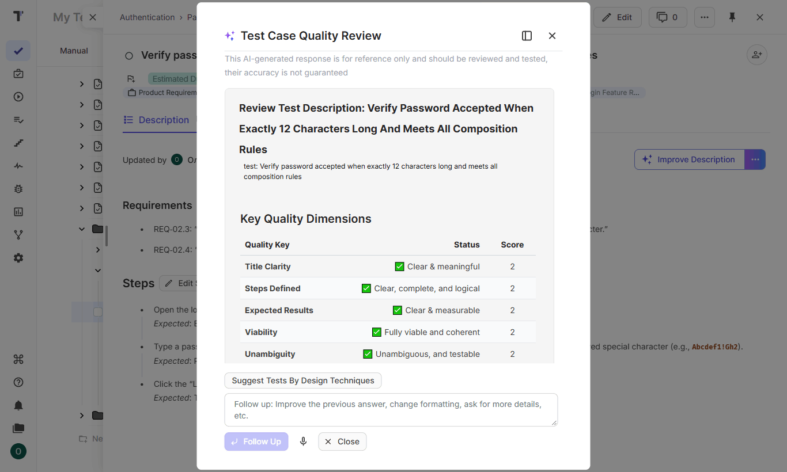Expand the collapsed folder in the tests tree
787x472 pixels.
point(82,416)
